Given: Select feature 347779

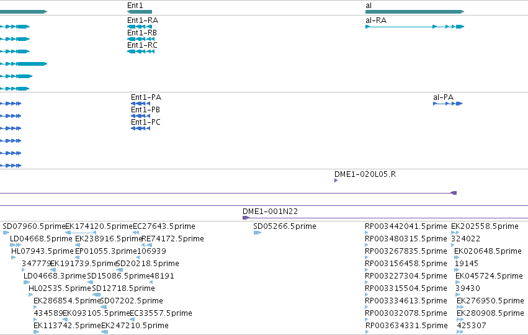Looking at the screenshot, I should tap(37, 264).
